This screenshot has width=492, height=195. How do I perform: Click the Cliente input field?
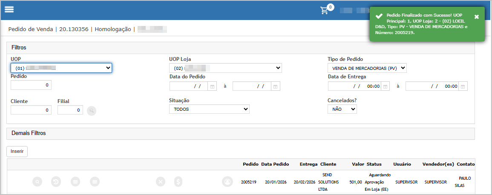coord(31,110)
